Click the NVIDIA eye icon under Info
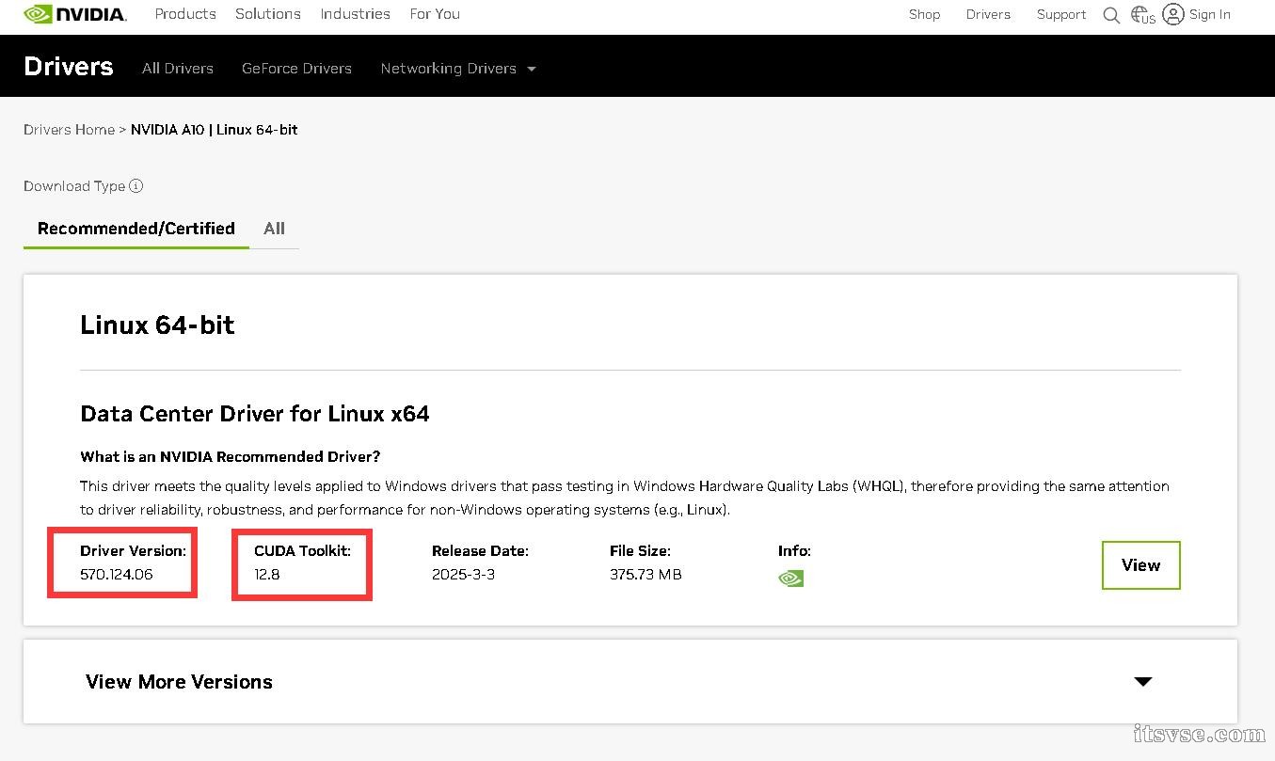This screenshot has height=761, width=1275. point(791,579)
